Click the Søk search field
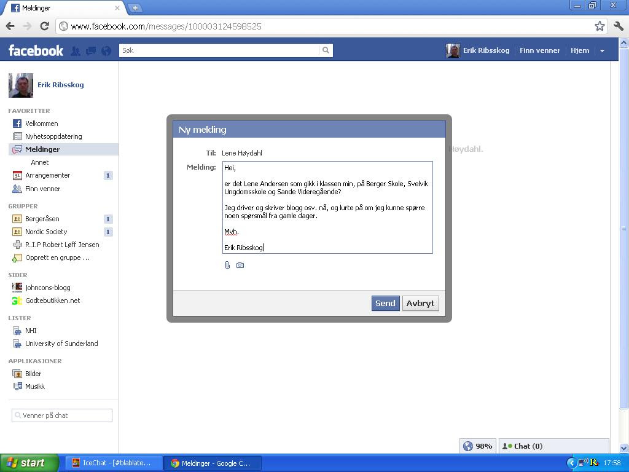This screenshot has width=629, height=472. tap(219, 50)
